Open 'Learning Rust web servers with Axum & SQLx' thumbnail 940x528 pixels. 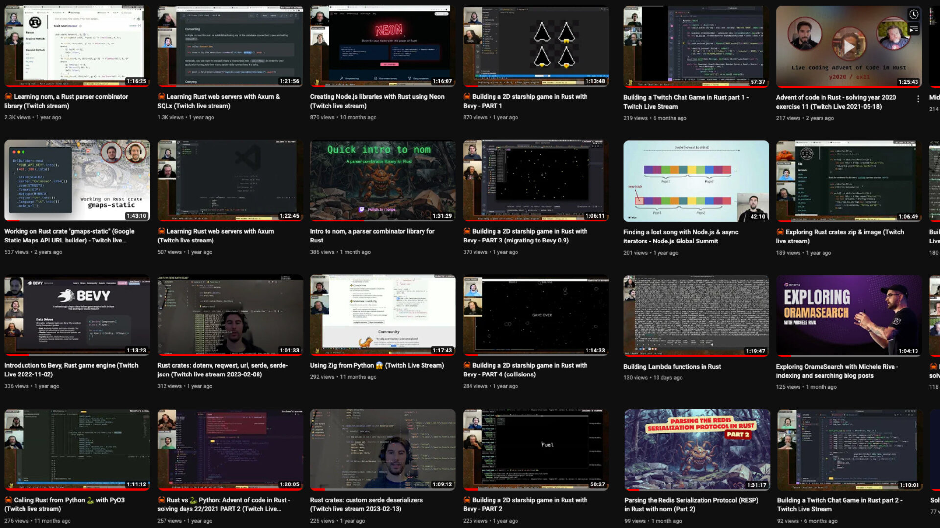pos(230,46)
